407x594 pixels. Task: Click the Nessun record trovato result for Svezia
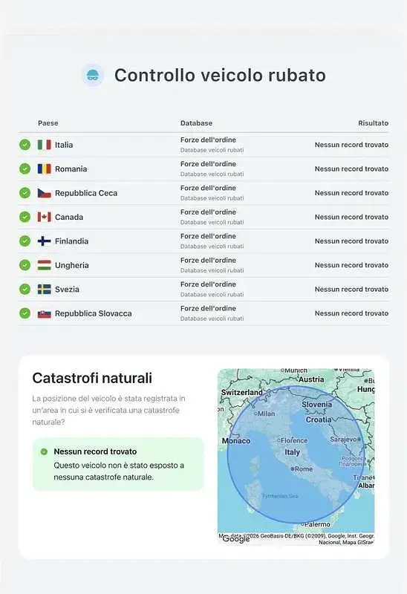click(x=351, y=289)
